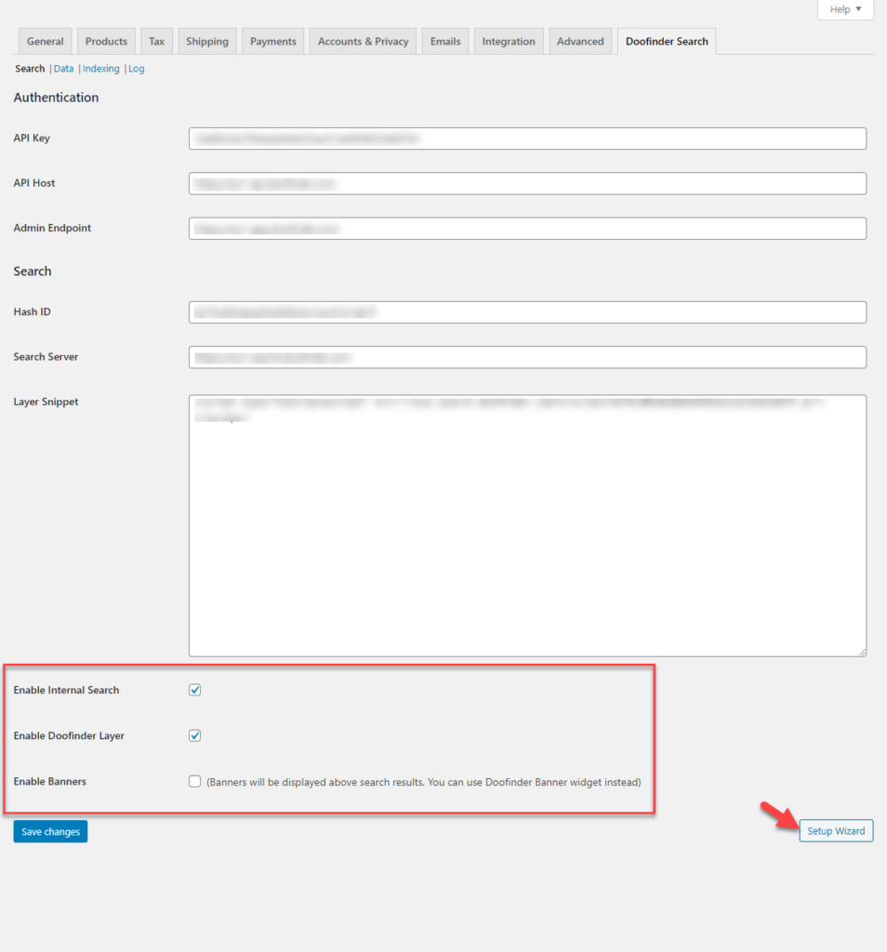Open the Search subsection link
Screen dimensions: 887x952
[30, 69]
